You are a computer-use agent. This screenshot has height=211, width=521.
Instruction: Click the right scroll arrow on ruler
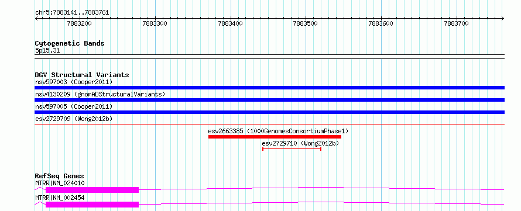coord(503,18)
